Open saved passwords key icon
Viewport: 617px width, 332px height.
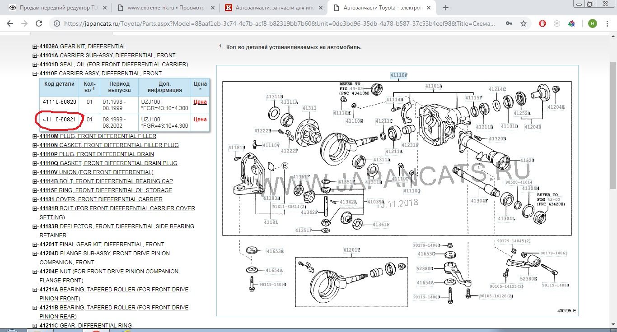(x=509, y=23)
